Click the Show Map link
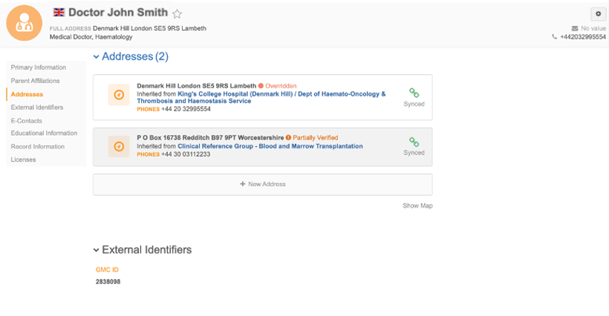 417,205
